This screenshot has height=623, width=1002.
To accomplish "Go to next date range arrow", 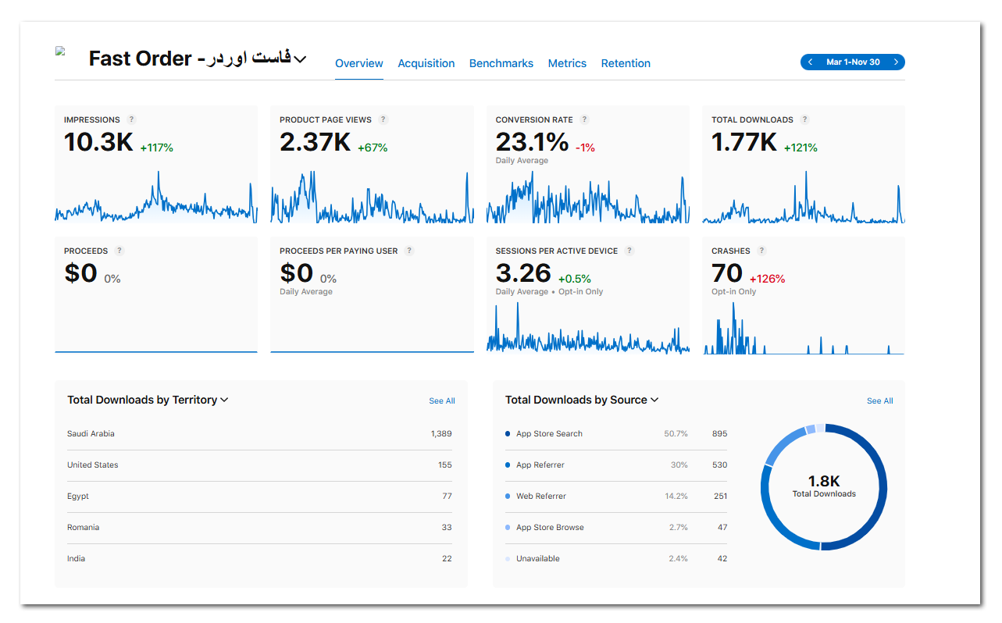I will point(896,62).
